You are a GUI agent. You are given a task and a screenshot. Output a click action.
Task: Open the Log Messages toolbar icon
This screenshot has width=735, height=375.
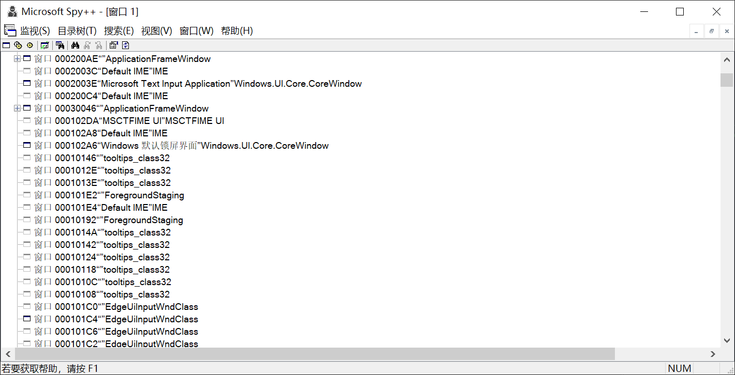[45, 45]
